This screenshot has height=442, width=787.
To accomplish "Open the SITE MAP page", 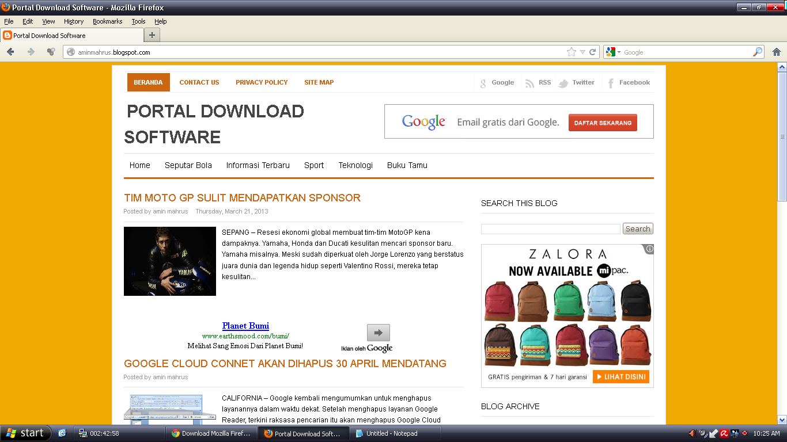I will [319, 82].
